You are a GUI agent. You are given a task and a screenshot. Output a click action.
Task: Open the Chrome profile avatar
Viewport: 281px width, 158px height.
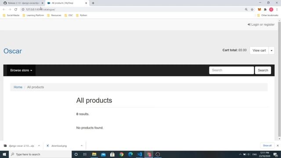pos(271,10)
